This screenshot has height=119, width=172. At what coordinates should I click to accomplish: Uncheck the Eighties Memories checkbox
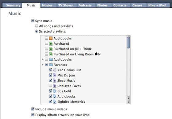(x=50, y=101)
